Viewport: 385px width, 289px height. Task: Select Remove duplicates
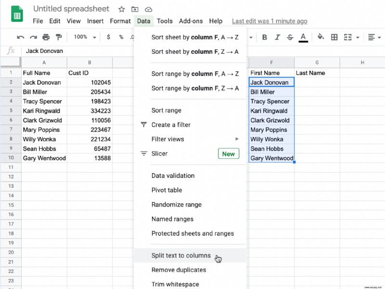(190, 270)
